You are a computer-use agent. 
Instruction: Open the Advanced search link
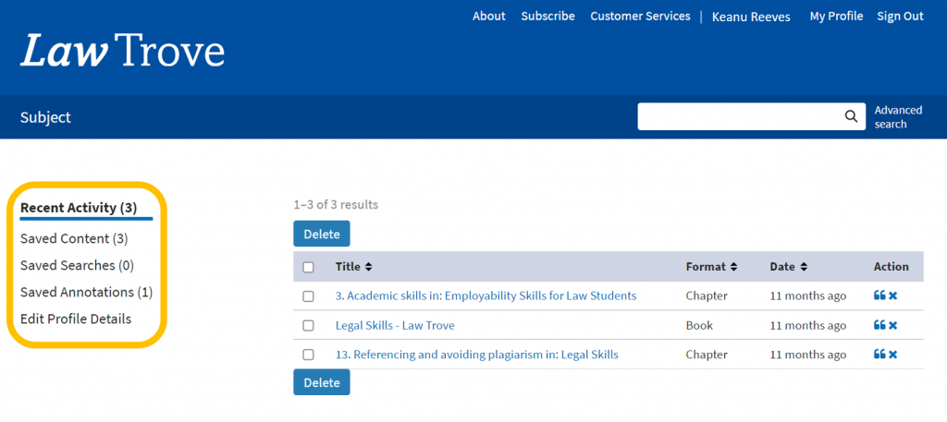[x=898, y=116]
